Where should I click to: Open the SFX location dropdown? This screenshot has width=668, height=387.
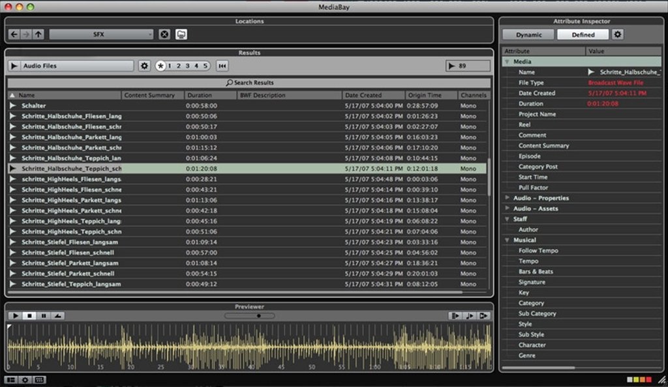[101, 35]
